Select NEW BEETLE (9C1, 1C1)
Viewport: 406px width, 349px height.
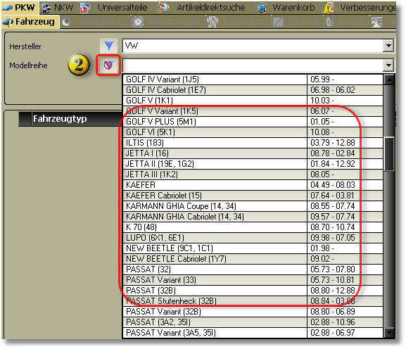(x=253, y=248)
